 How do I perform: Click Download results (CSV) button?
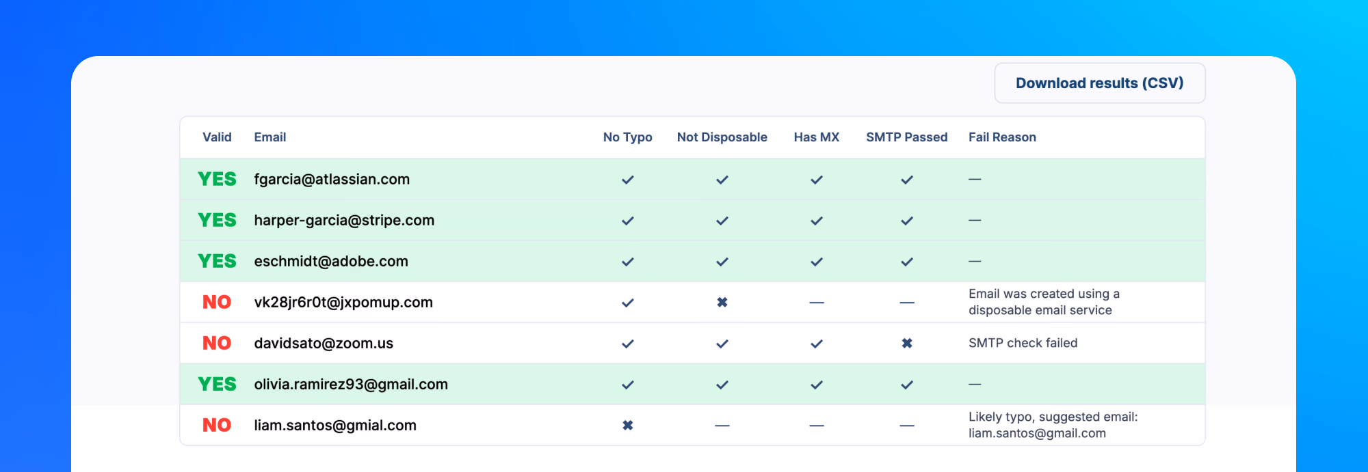[1099, 83]
